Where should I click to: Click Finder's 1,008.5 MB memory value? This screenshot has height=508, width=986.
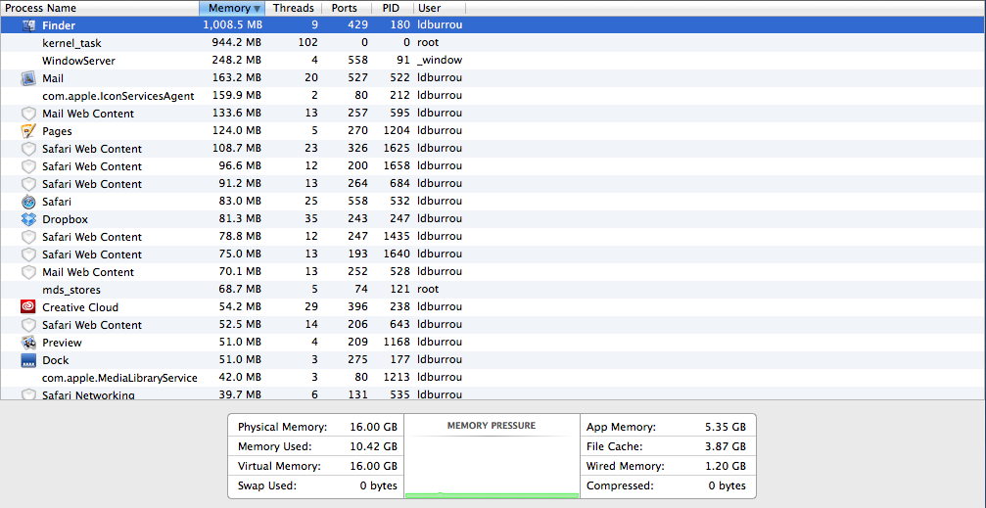tap(233, 25)
